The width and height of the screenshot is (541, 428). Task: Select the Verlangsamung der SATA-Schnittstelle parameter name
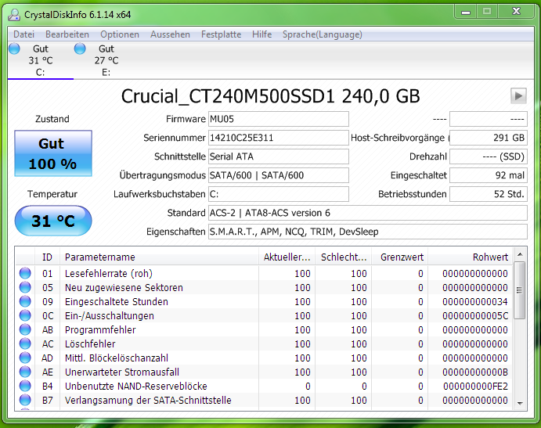[x=148, y=401]
